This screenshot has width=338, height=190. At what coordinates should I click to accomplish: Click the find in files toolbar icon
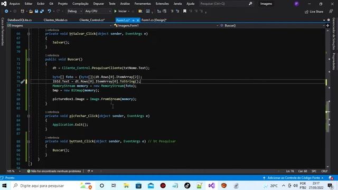(140, 11)
